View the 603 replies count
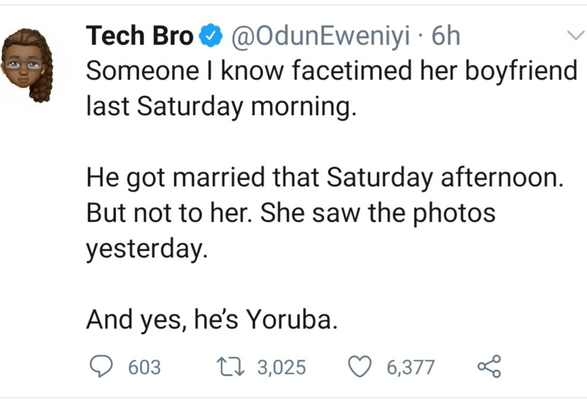This screenshot has width=587, height=399. tap(145, 368)
